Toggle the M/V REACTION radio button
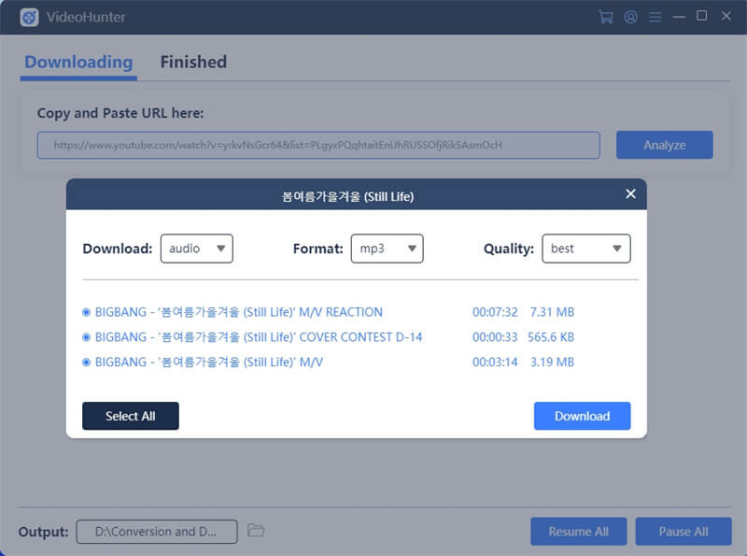This screenshot has height=556, width=747. click(86, 312)
